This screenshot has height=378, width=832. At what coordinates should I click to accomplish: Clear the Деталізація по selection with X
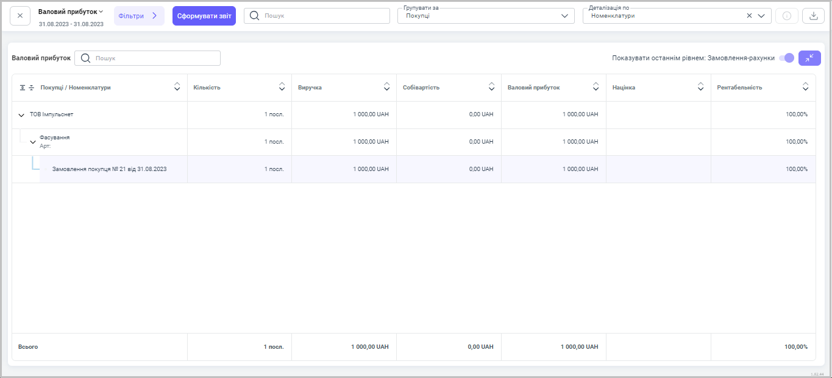pyautogui.click(x=749, y=16)
